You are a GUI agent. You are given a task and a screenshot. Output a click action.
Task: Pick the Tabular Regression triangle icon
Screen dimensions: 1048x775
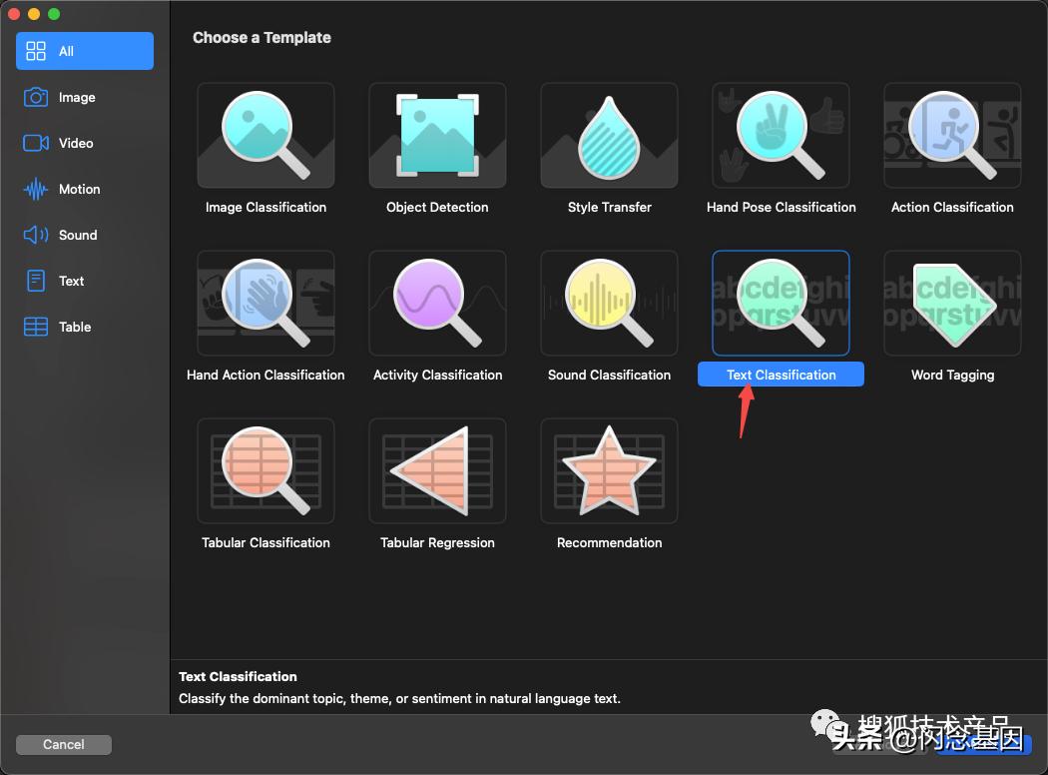pyautogui.click(x=437, y=471)
